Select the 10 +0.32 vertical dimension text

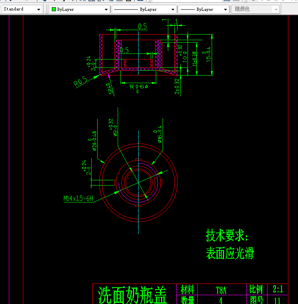(183, 54)
